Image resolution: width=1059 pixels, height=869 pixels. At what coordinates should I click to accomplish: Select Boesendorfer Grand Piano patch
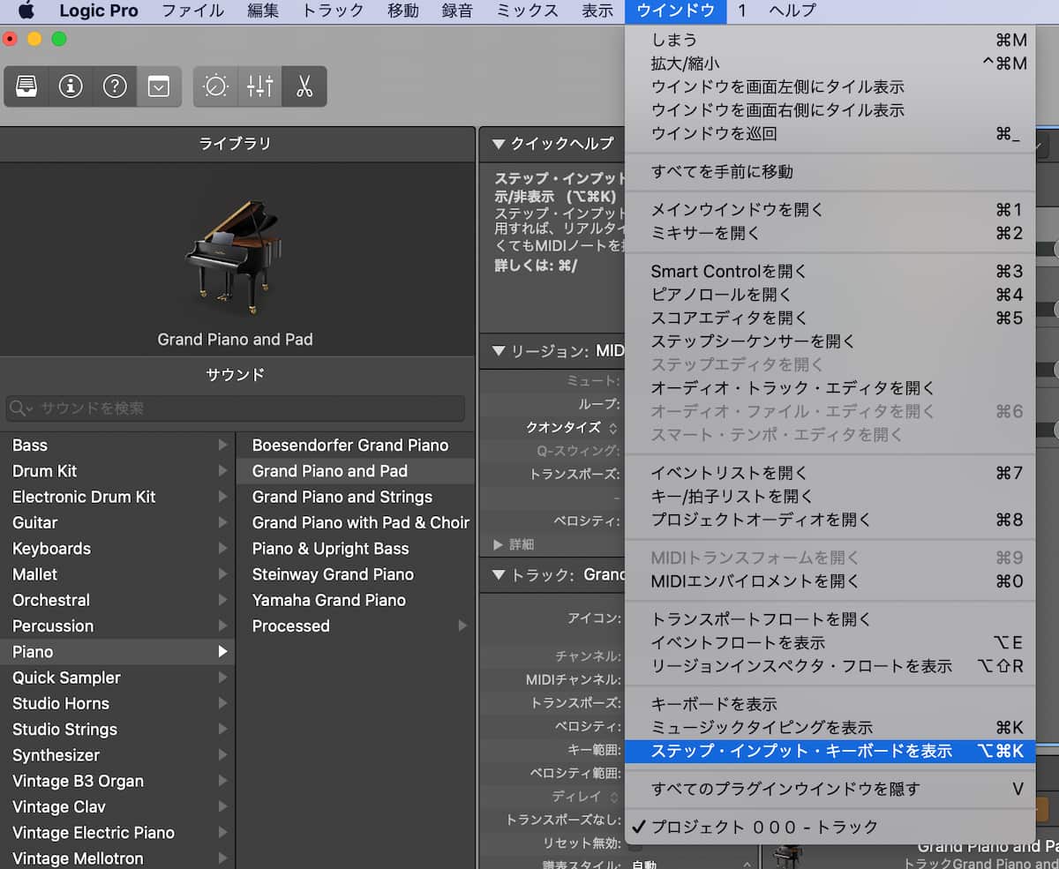[x=355, y=446]
